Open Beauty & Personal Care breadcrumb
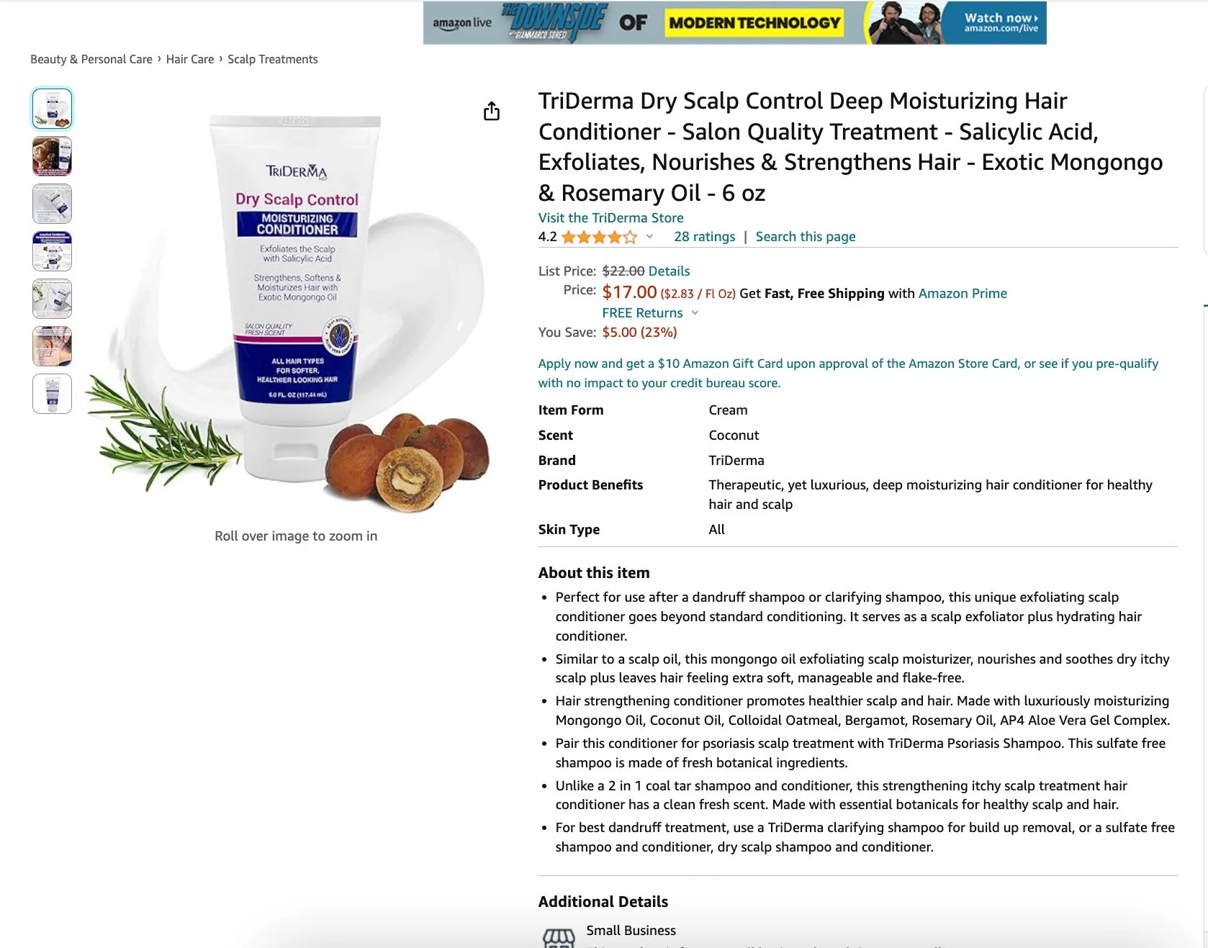Screen dimensions: 1208x948 pyautogui.click(x=91, y=59)
